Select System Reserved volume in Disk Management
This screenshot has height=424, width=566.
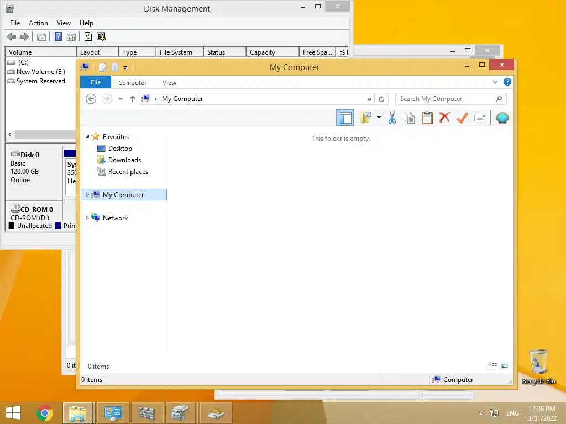point(36,81)
